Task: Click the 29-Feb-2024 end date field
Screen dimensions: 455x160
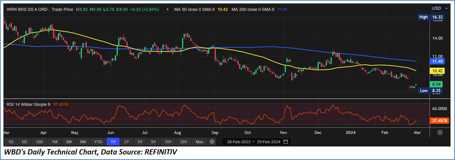Action: (x=268, y=142)
